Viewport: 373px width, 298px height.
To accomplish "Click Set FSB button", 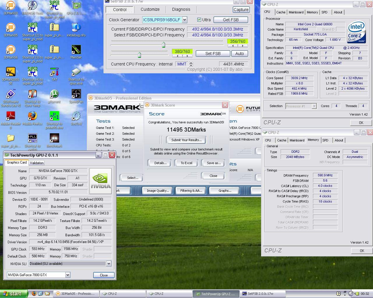I will [x=213, y=54].
